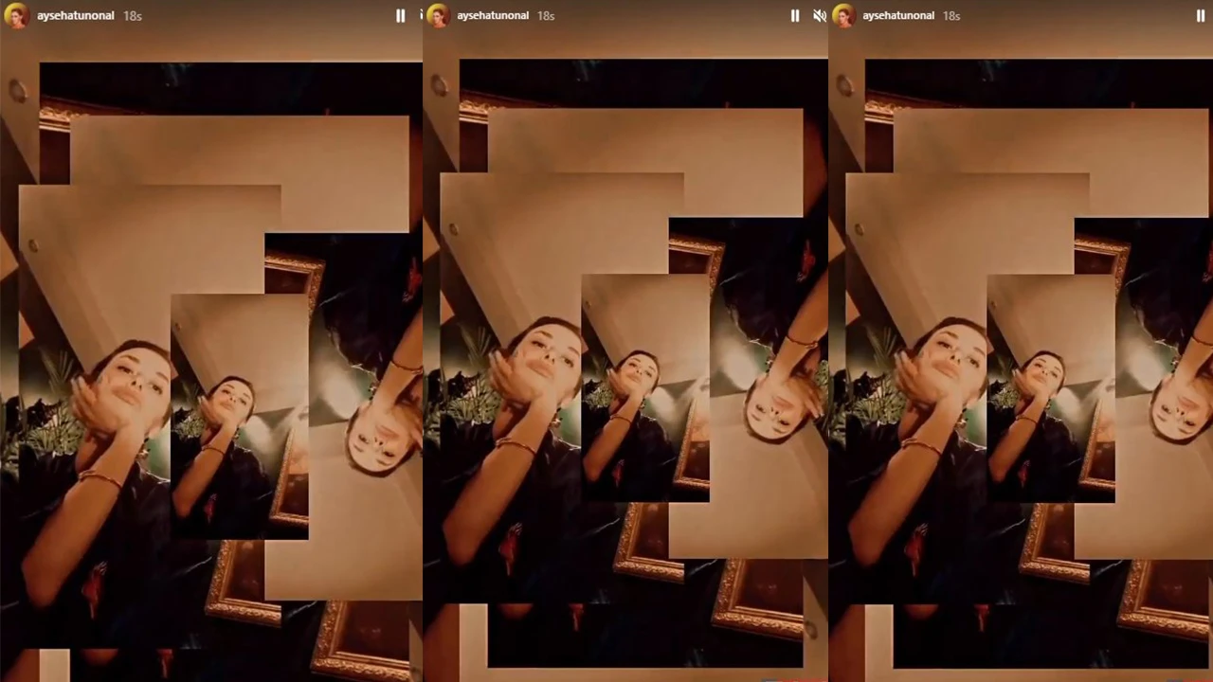Pause the story in the left panel

[x=400, y=16]
